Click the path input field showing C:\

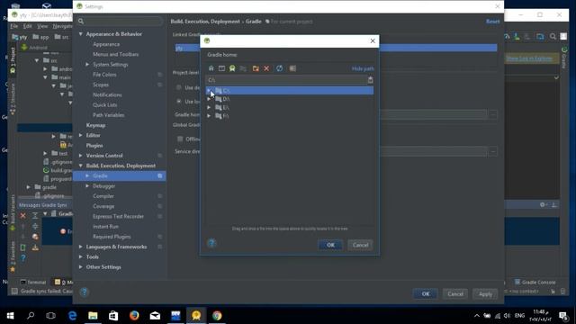(x=286, y=80)
